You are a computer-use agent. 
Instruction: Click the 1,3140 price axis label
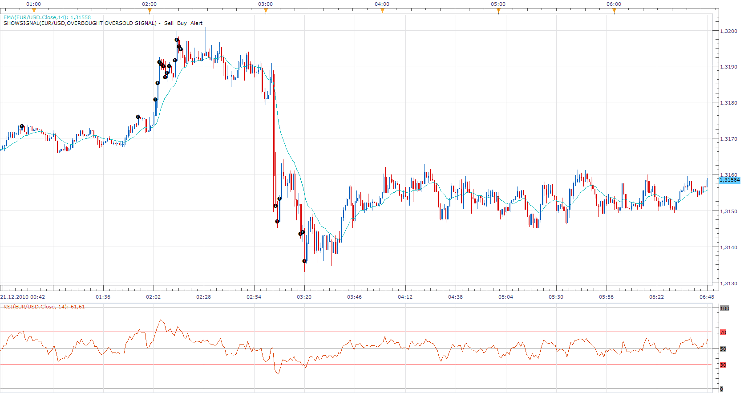click(729, 247)
